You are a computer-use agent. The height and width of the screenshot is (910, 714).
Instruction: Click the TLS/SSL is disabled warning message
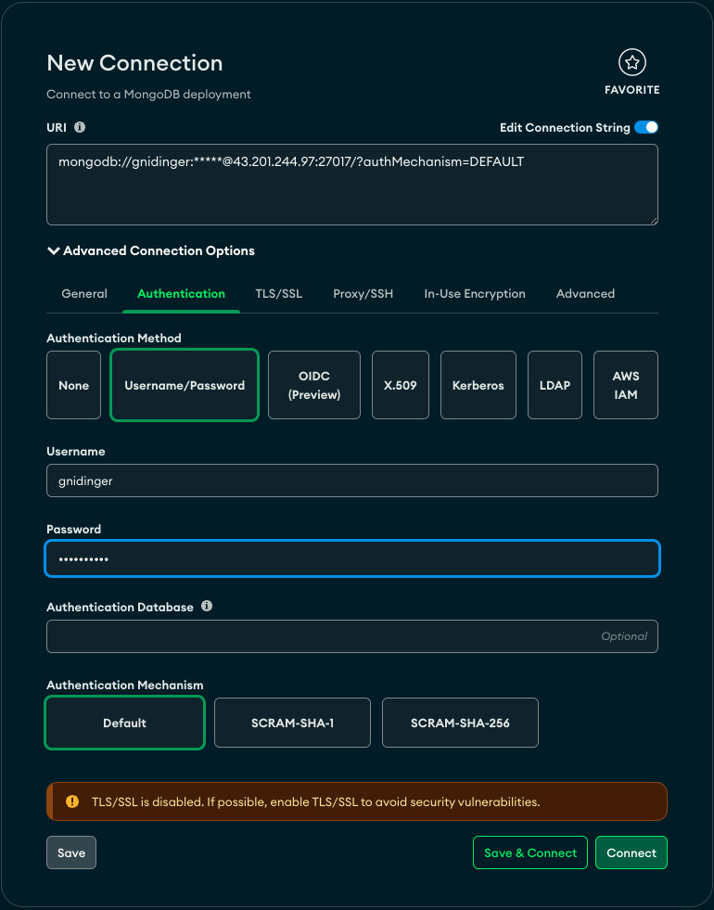[x=315, y=802]
